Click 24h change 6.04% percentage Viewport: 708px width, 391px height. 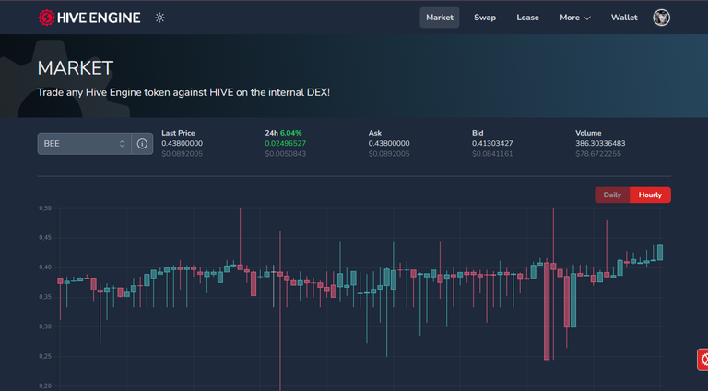[290, 133]
